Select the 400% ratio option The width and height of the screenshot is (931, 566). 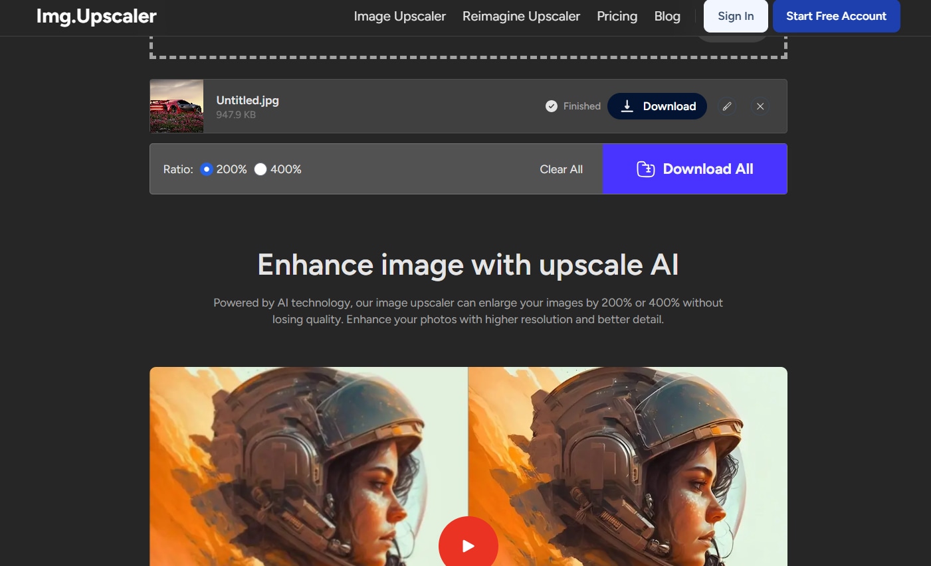point(260,169)
